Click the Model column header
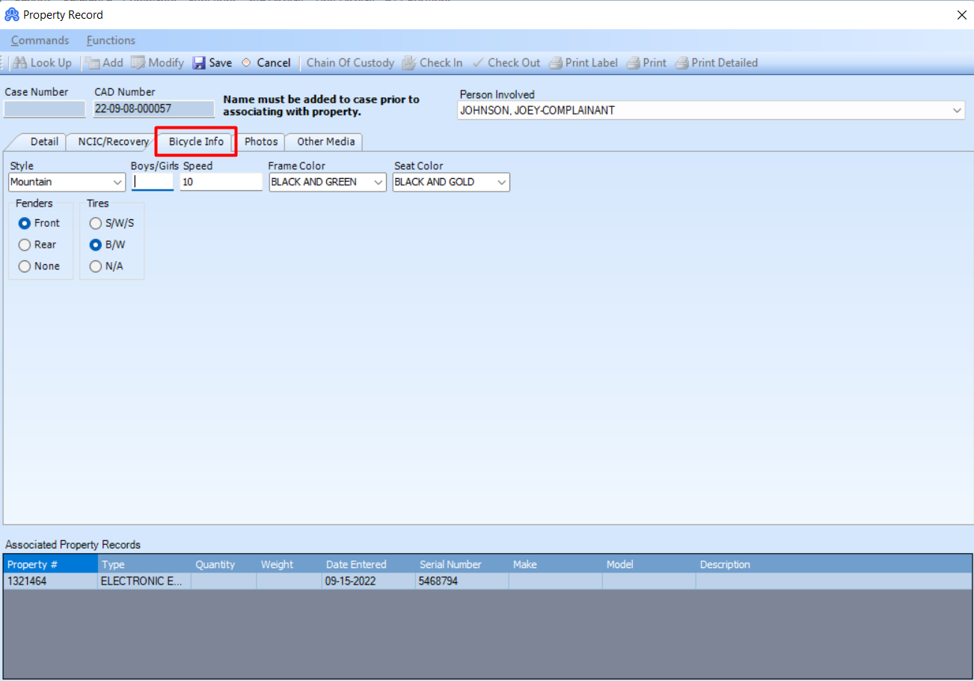The image size is (974, 681). click(649, 564)
